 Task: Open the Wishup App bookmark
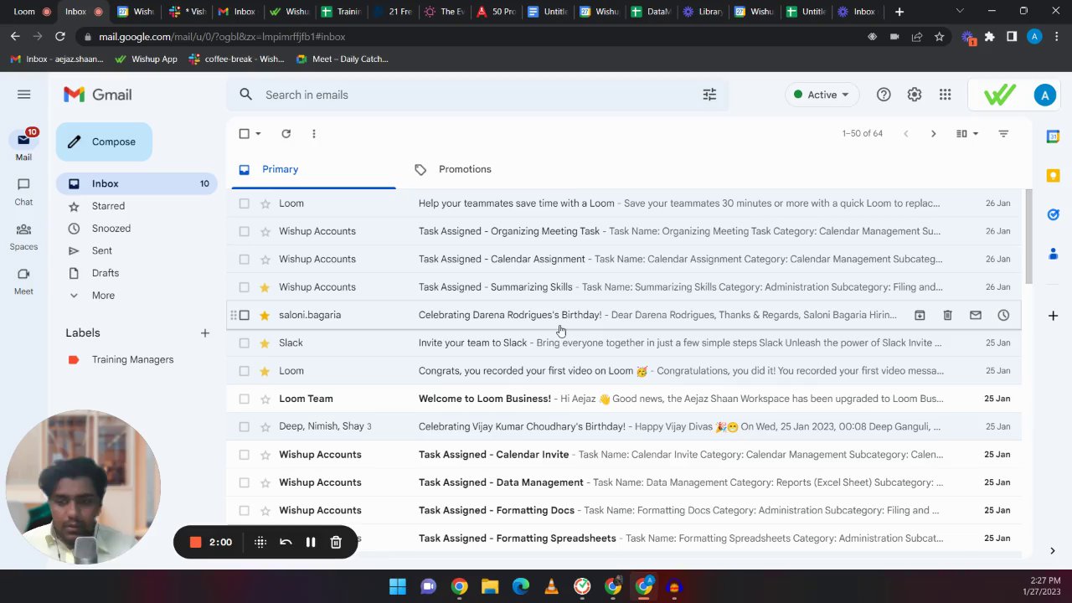pos(147,59)
